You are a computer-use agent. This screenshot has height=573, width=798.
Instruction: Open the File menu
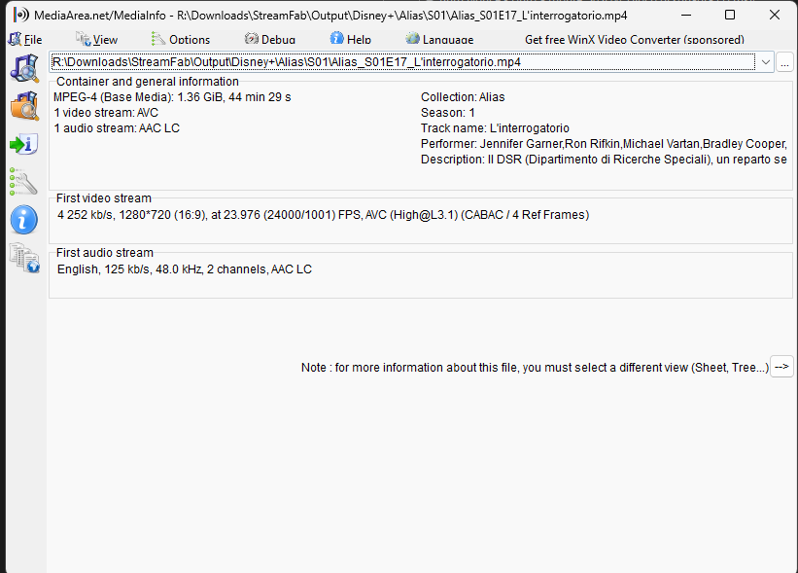26,39
